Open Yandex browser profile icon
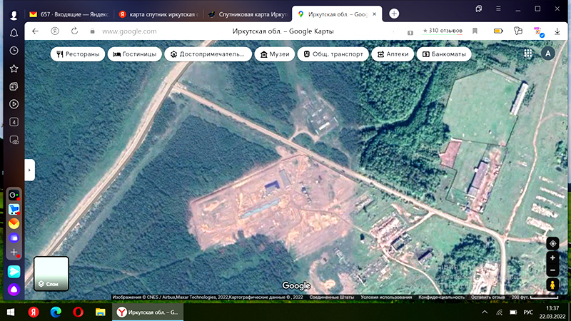Image resolution: width=571 pixels, height=321 pixels. point(14,15)
